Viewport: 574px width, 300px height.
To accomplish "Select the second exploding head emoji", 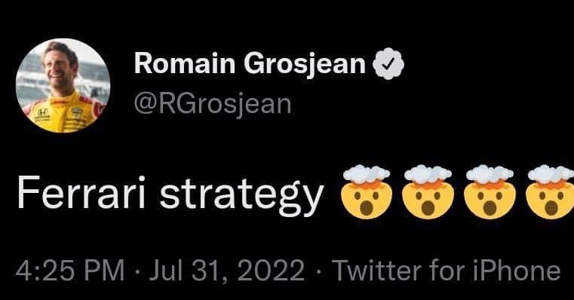I will [x=428, y=192].
